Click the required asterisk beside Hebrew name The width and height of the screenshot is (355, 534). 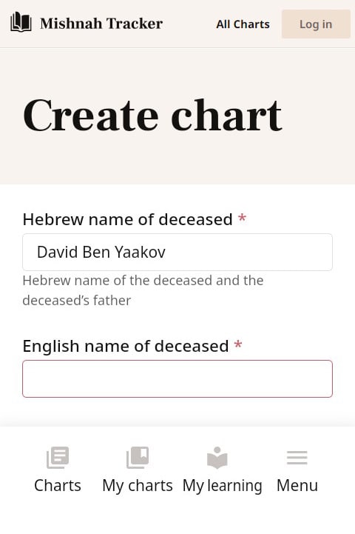click(242, 218)
